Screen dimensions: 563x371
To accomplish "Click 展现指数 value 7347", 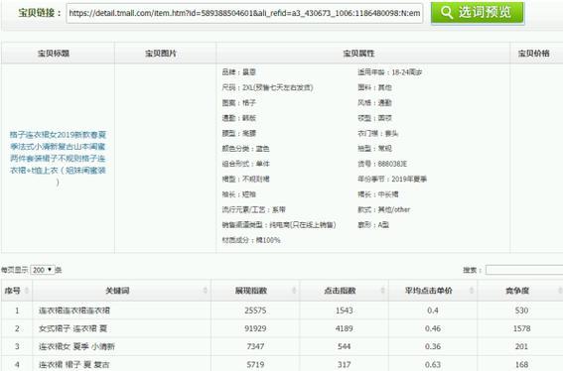I will 255,346.
